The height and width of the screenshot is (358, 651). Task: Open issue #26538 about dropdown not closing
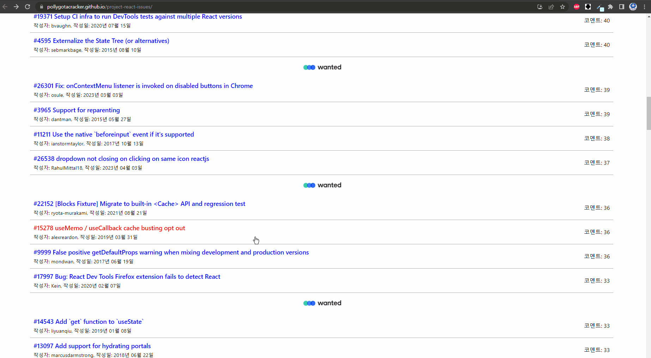click(121, 159)
